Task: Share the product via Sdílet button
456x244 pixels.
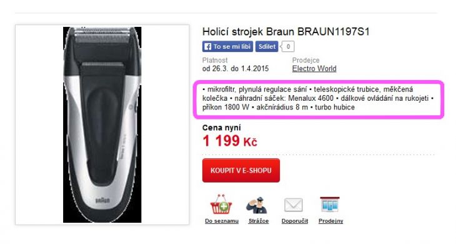Action: coord(267,46)
